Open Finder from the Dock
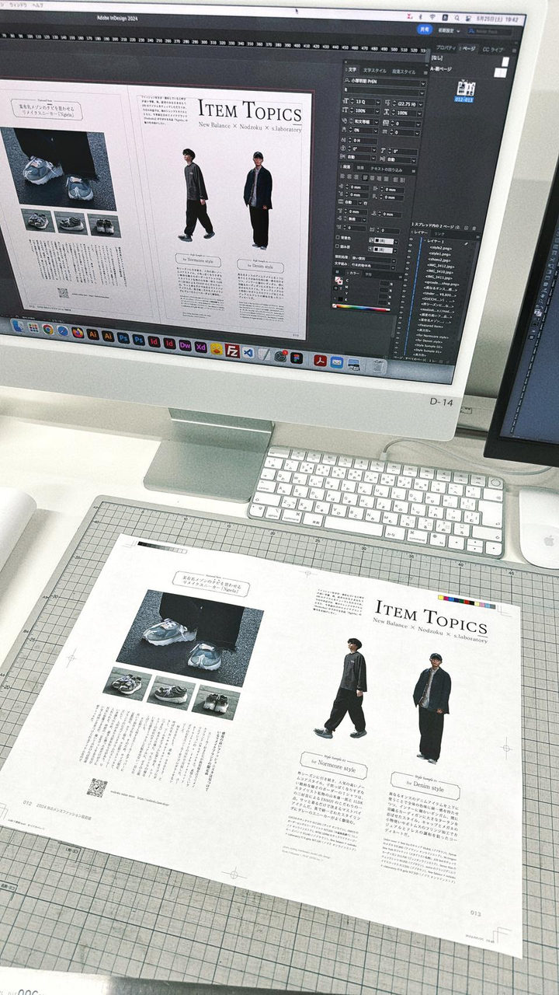 tap(17, 326)
